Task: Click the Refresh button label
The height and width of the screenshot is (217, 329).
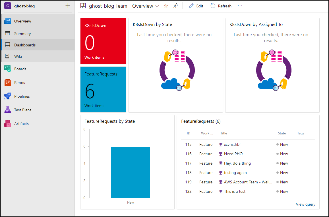Action: (225, 6)
